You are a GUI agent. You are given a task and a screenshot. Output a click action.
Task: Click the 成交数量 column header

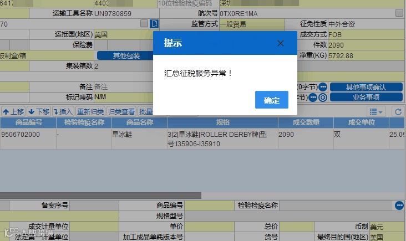point(306,122)
